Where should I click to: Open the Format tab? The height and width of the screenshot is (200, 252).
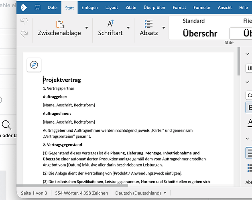coord(179,8)
